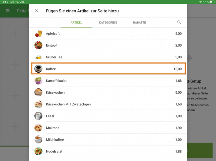The height and width of the screenshot is (161, 216).
Task: Choose Milchkaffee from the article list
Action: pyautogui.click(x=55, y=140)
